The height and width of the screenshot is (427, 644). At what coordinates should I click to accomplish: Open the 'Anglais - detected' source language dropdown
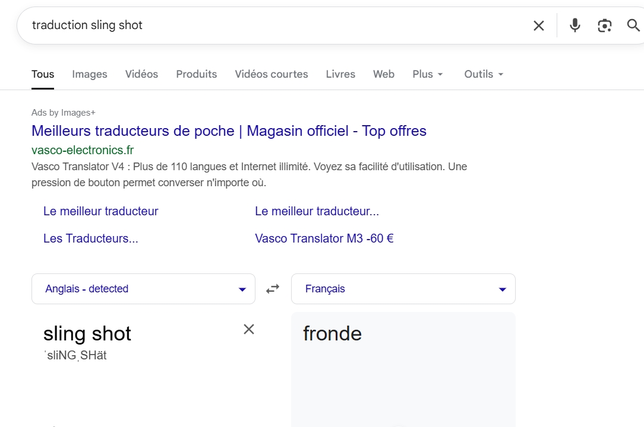click(143, 289)
